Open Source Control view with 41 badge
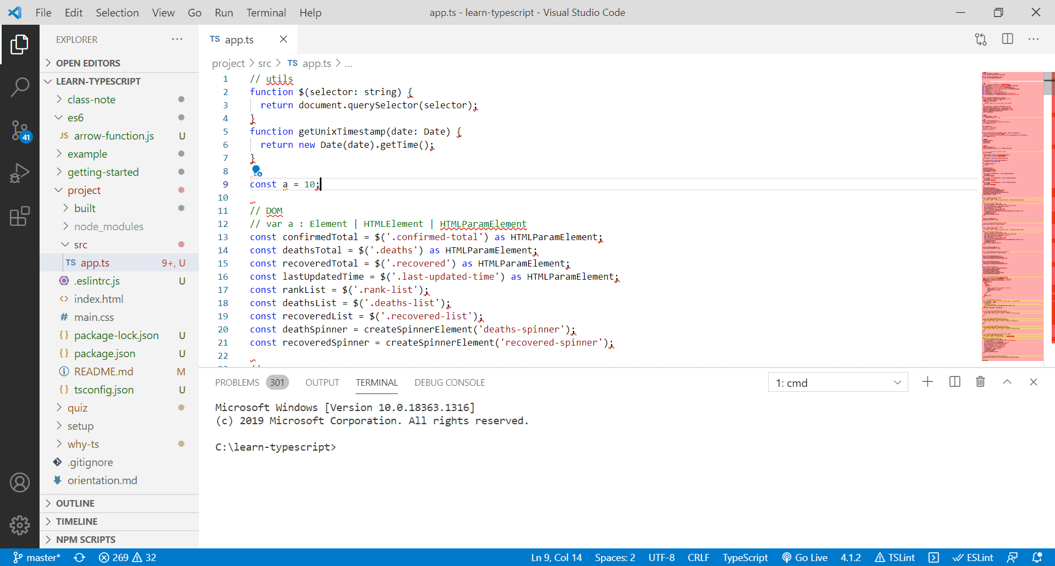This screenshot has width=1055, height=566. click(x=20, y=131)
